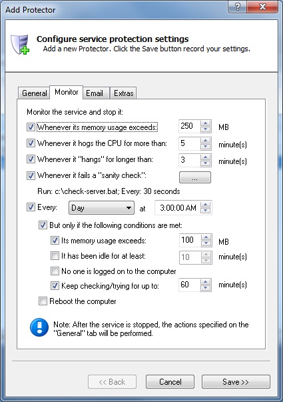
Task: Increase the CPU hog minutes value
Action: (205, 140)
